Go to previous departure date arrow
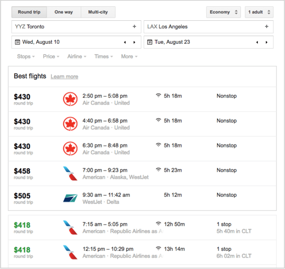The height and width of the screenshot is (269, 285). coord(125,42)
